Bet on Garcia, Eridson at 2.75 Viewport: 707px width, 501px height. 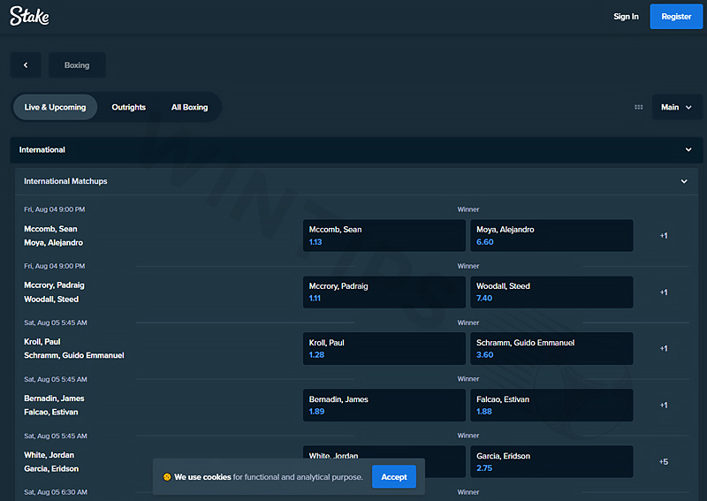[x=551, y=462]
